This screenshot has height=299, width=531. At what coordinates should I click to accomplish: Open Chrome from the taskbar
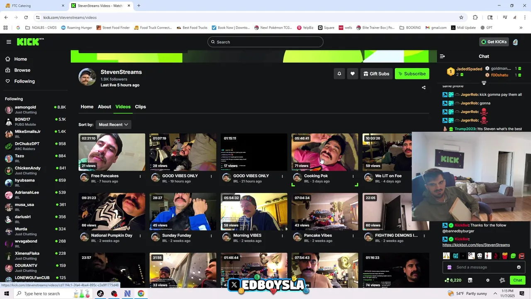pos(141,294)
